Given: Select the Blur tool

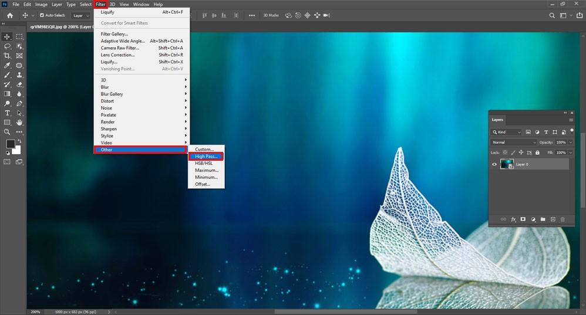Looking at the screenshot, I should [x=19, y=94].
